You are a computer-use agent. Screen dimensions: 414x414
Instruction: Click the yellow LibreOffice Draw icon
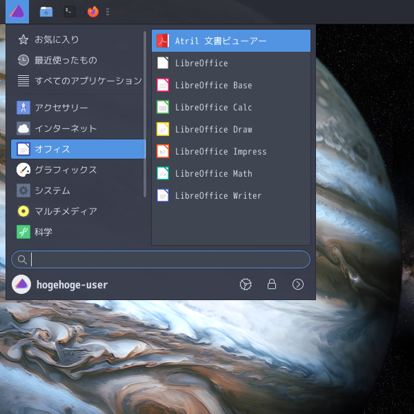pos(163,129)
